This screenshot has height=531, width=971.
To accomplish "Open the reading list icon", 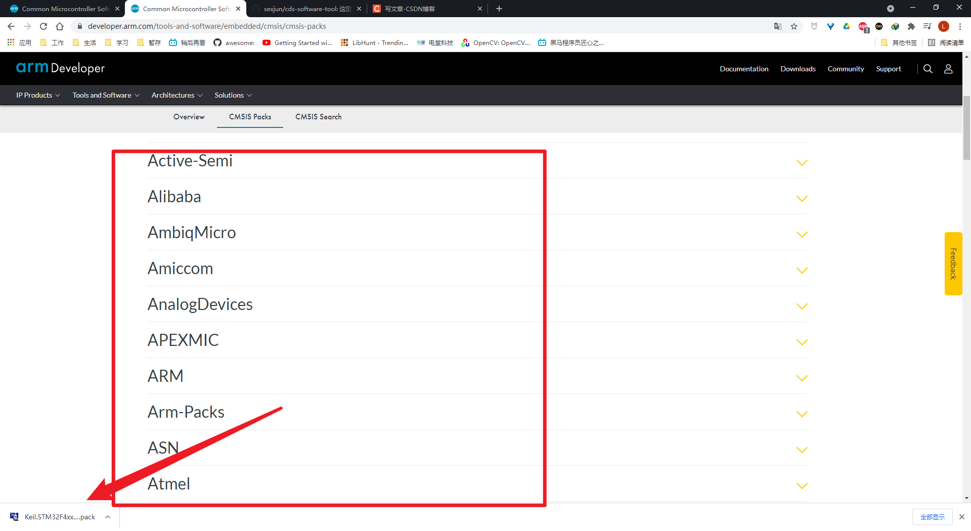I will click(x=946, y=42).
